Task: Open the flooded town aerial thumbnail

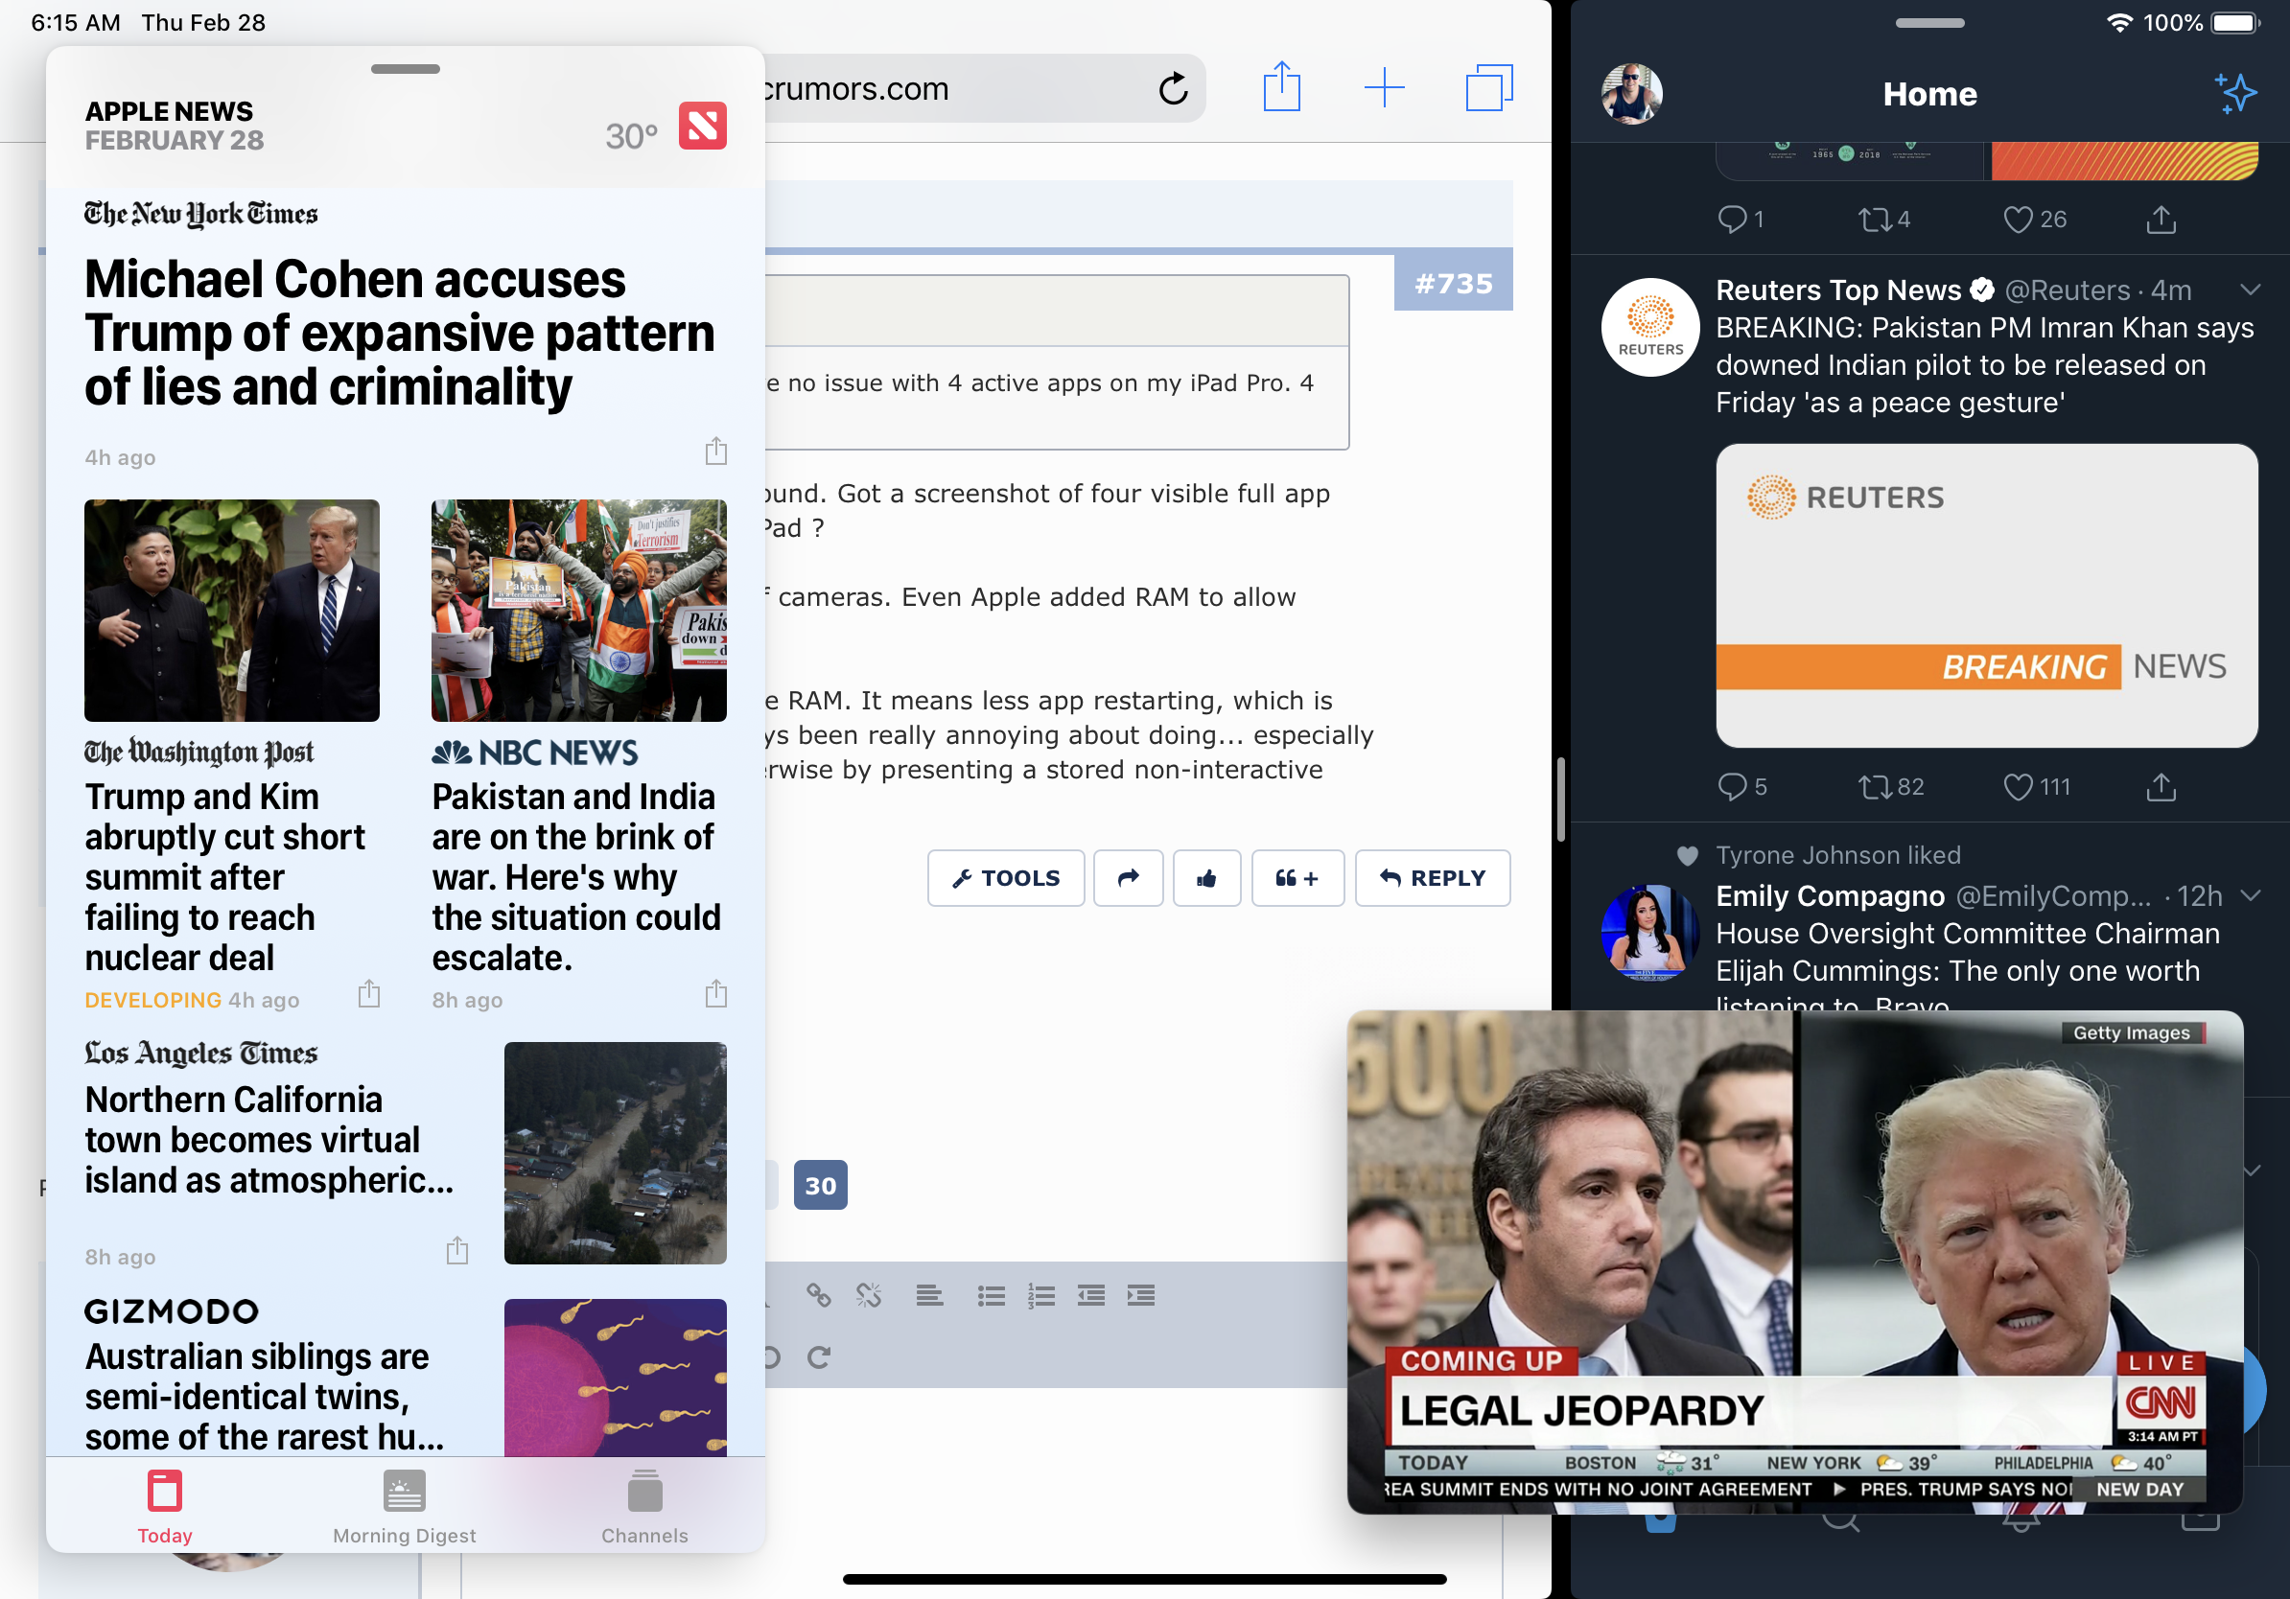Action: 616,1152
